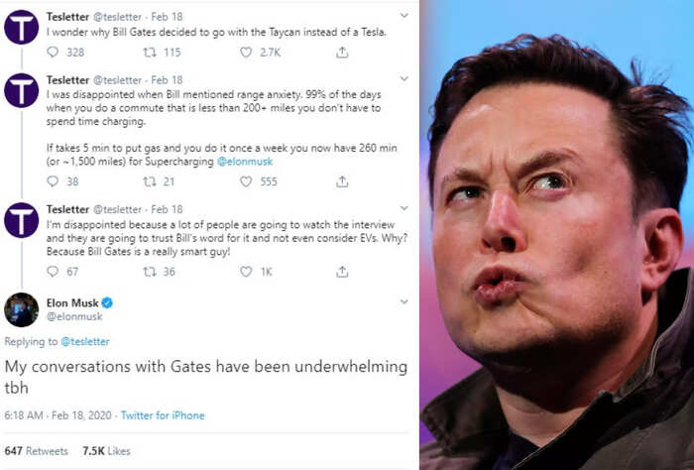Image resolution: width=694 pixels, height=470 pixels.
Task: Like the tweet with 1K likes
Action: pyautogui.click(x=246, y=272)
